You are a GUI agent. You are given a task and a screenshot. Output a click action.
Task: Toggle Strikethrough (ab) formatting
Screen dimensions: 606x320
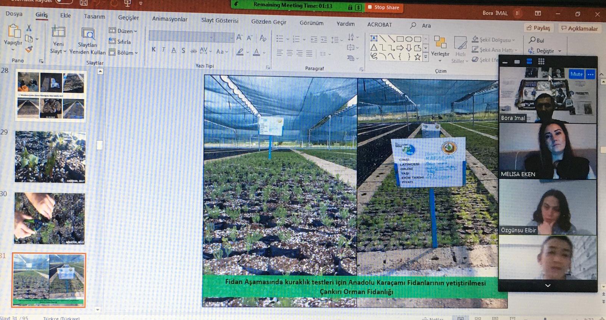click(x=193, y=51)
